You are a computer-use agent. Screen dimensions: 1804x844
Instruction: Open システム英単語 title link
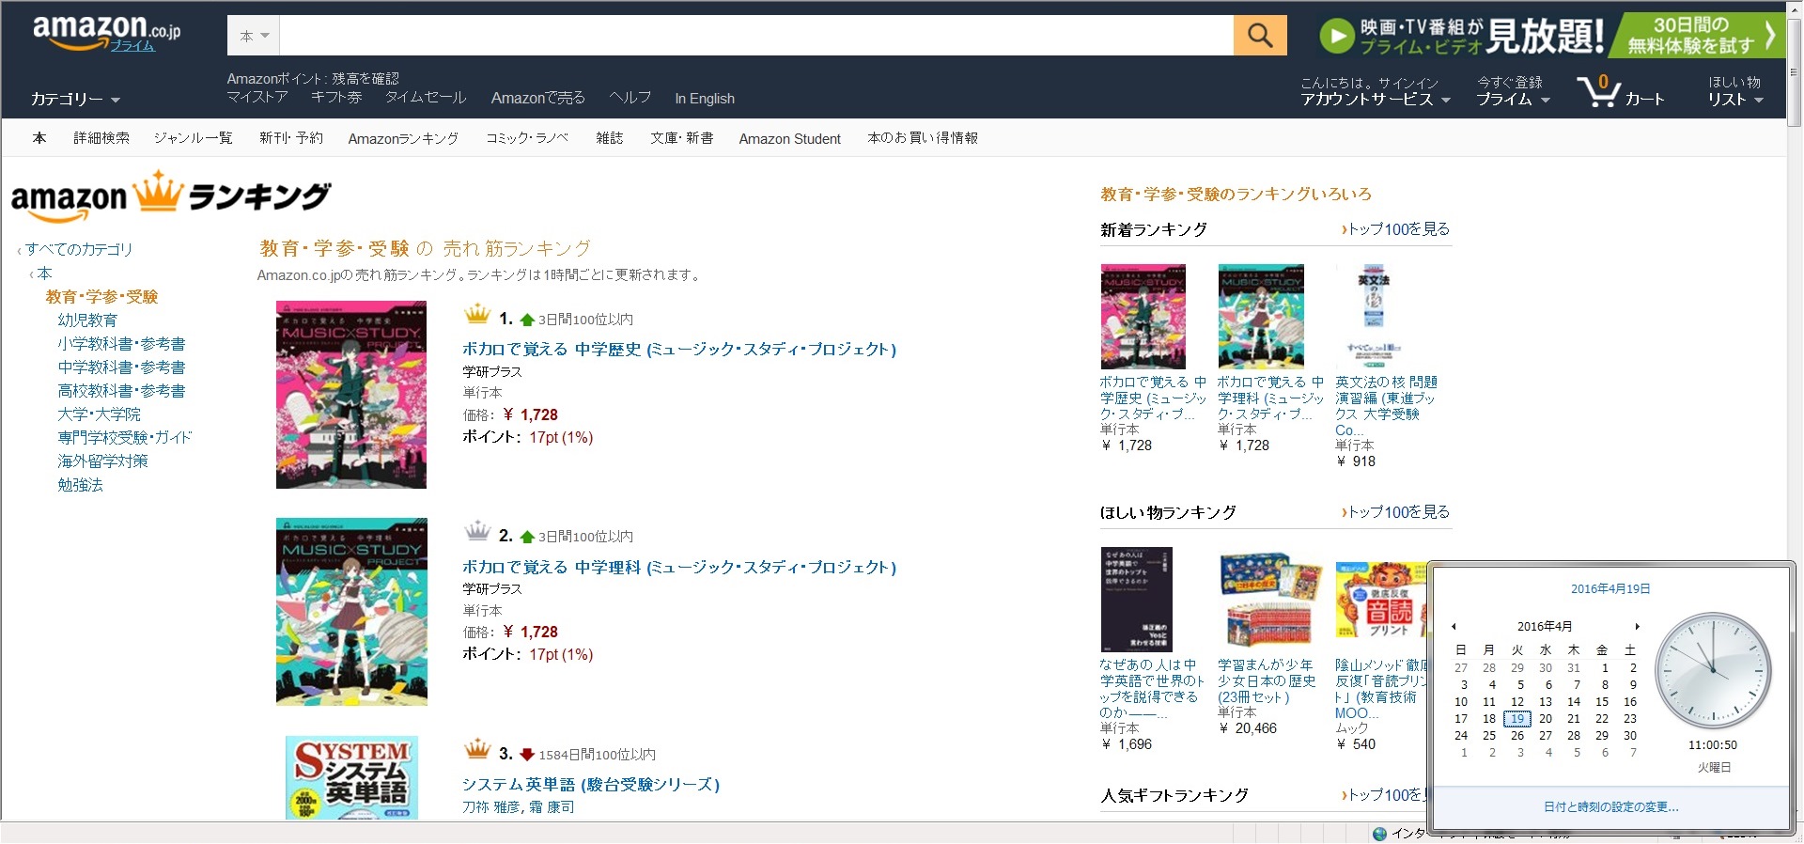[x=591, y=785]
